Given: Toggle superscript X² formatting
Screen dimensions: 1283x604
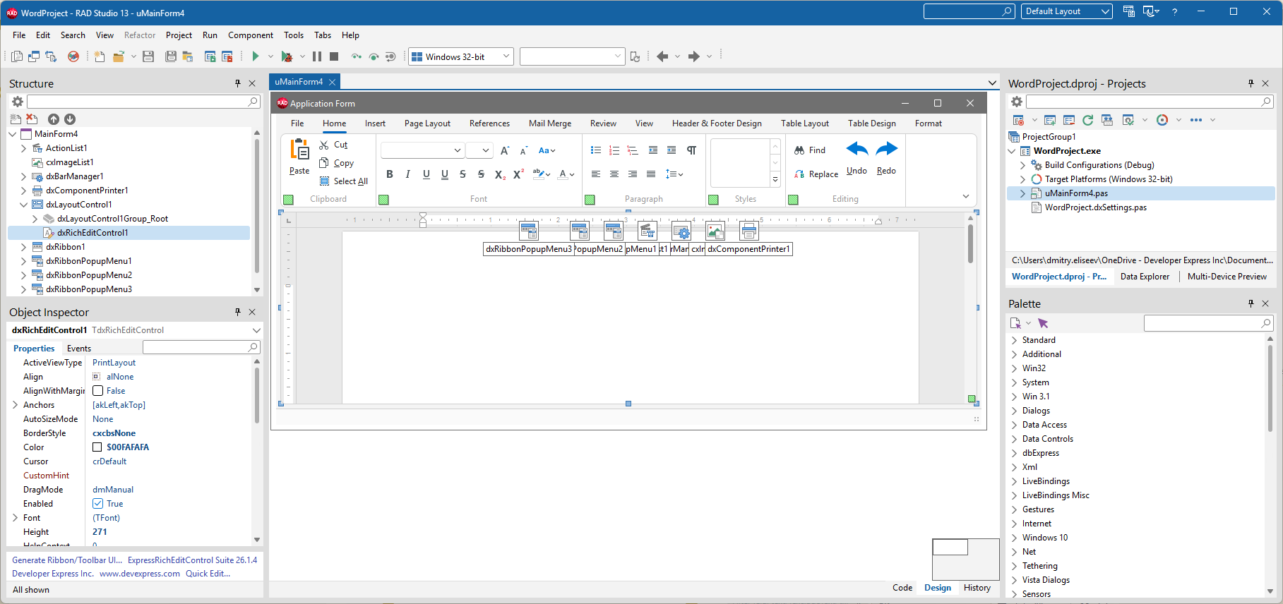Looking at the screenshot, I should (x=518, y=174).
